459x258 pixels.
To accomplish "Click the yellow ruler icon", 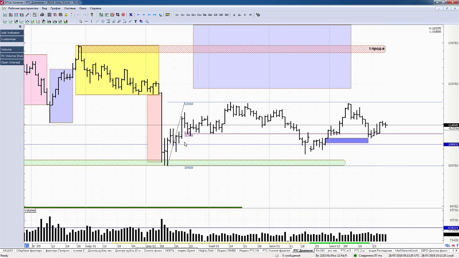I will click(x=167, y=15).
